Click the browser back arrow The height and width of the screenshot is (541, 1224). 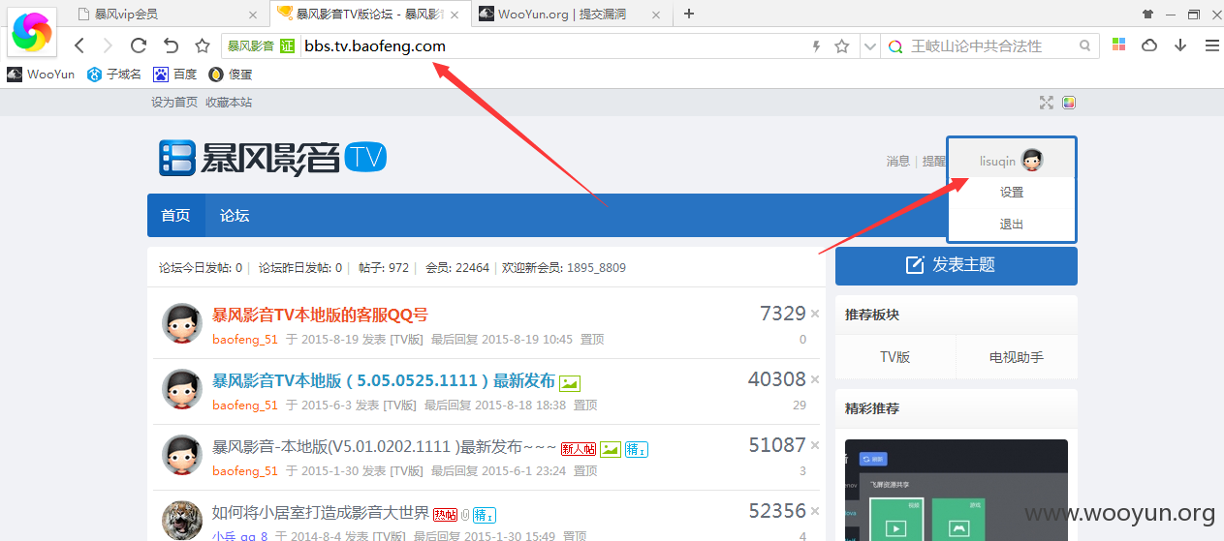pos(79,45)
